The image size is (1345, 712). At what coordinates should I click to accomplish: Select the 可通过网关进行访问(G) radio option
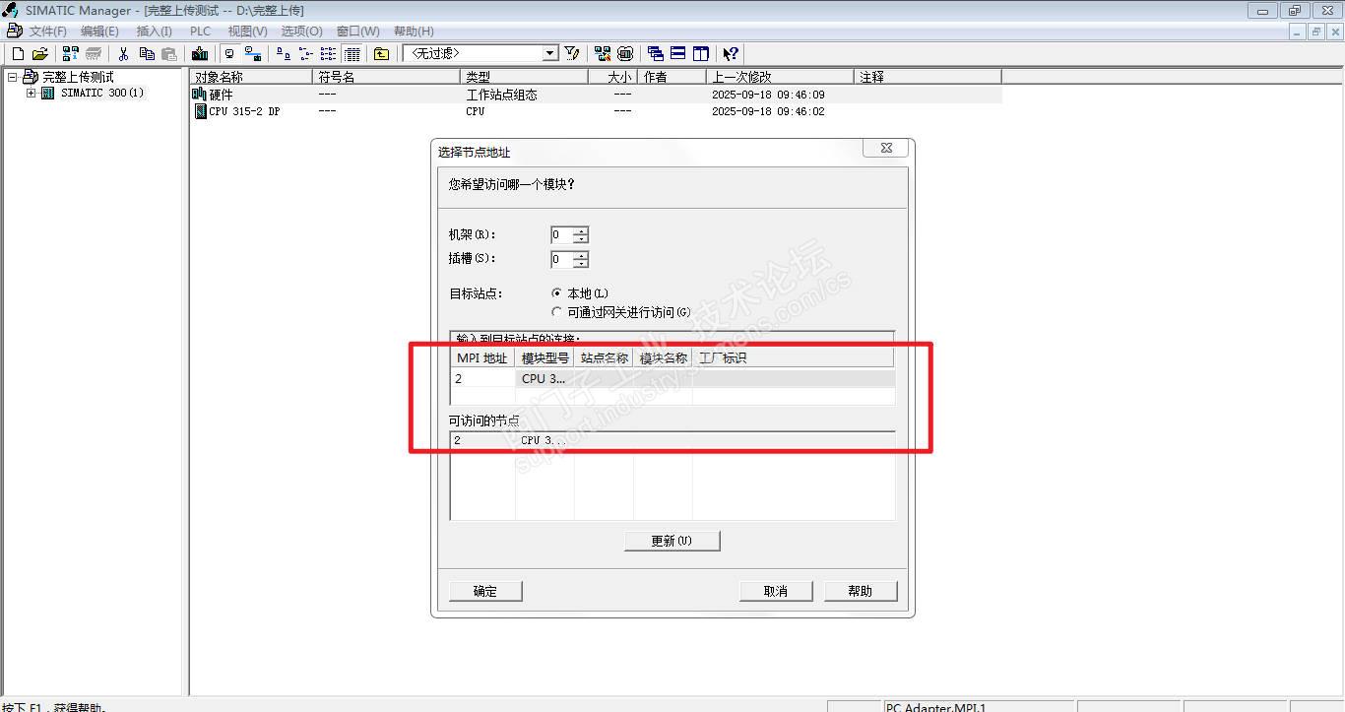pyautogui.click(x=557, y=312)
